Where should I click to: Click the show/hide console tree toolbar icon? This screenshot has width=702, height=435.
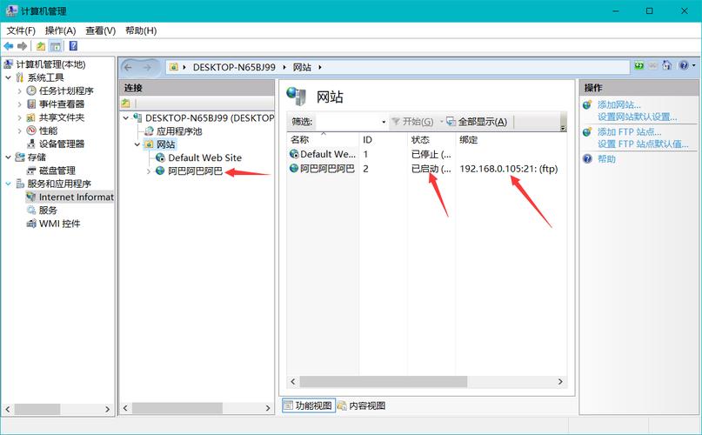[56, 46]
